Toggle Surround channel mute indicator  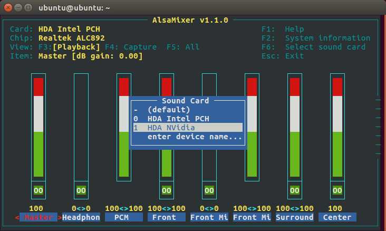pos(295,190)
